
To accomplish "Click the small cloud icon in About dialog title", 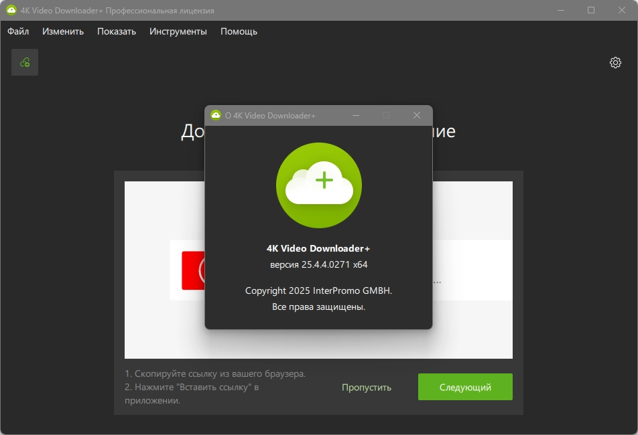I will (216, 115).
